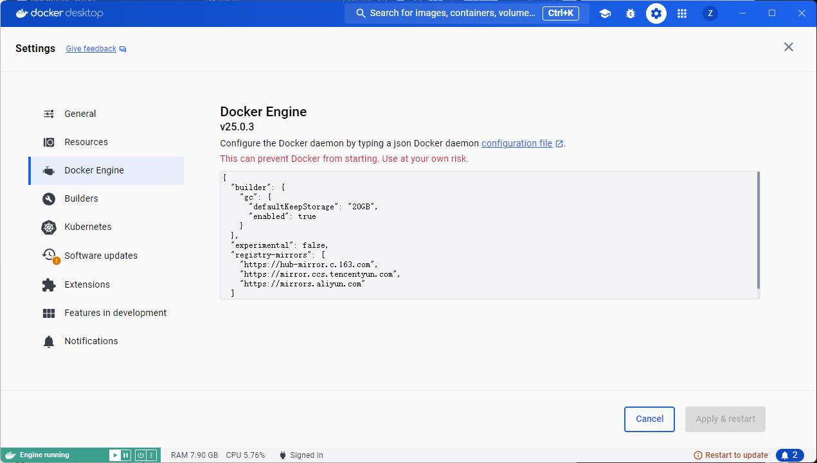The width and height of the screenshot is (817, 463).
Task: Click the Z user avatar
Action: 710,13
